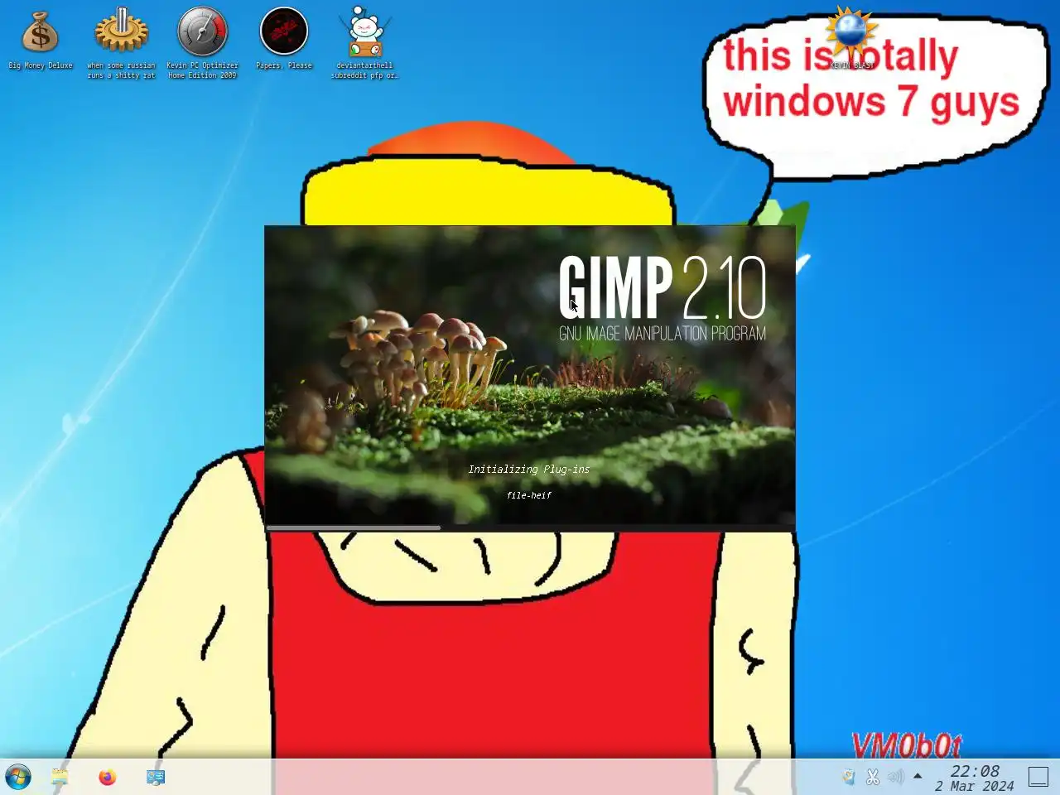Open the Big Money Deluxe desktop icon
1060x795 pixels.
click(41, 38)
